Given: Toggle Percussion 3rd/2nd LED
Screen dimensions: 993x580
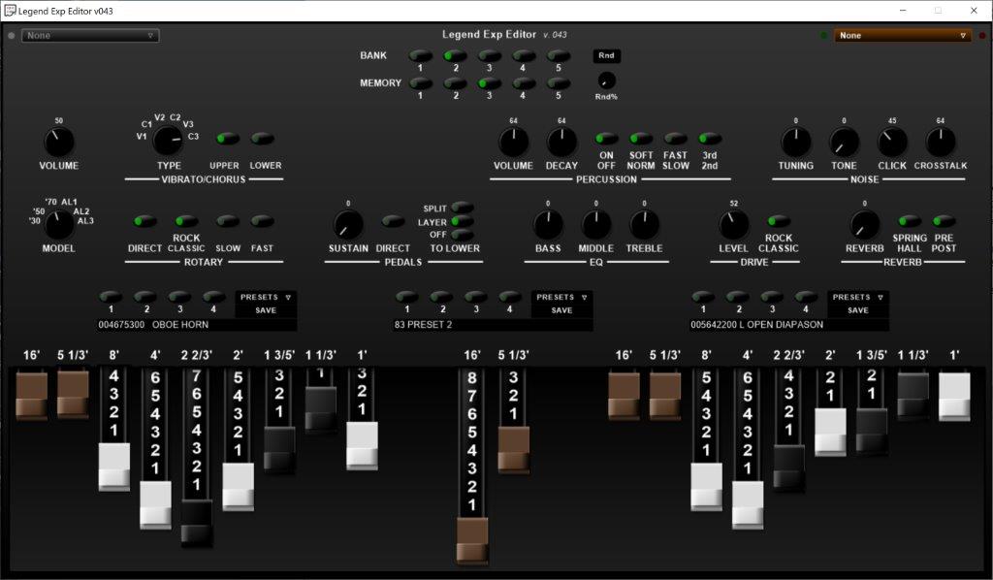Looking at the screenshot, I should [x=709, y=138].
